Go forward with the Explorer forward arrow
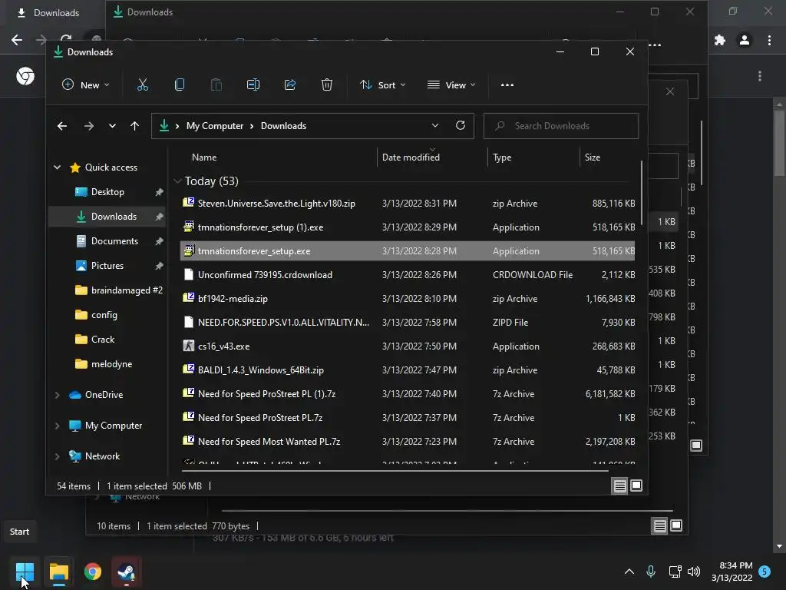786x590 pixels. [89, 126]
